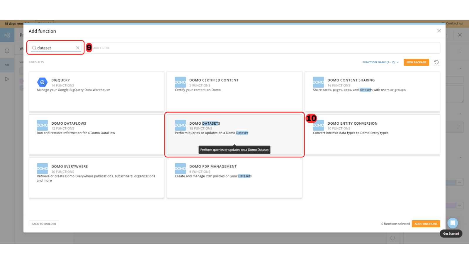Click the Domo Everywhere logo icon
Image resolution: width=469 pixels, height=264 pixels.
click(42, 168)
